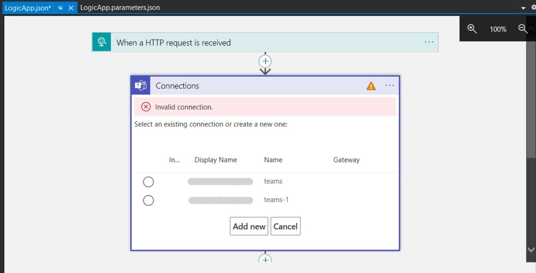Zoom out on the designer canvas
The image size is (536, 273).
523,29
